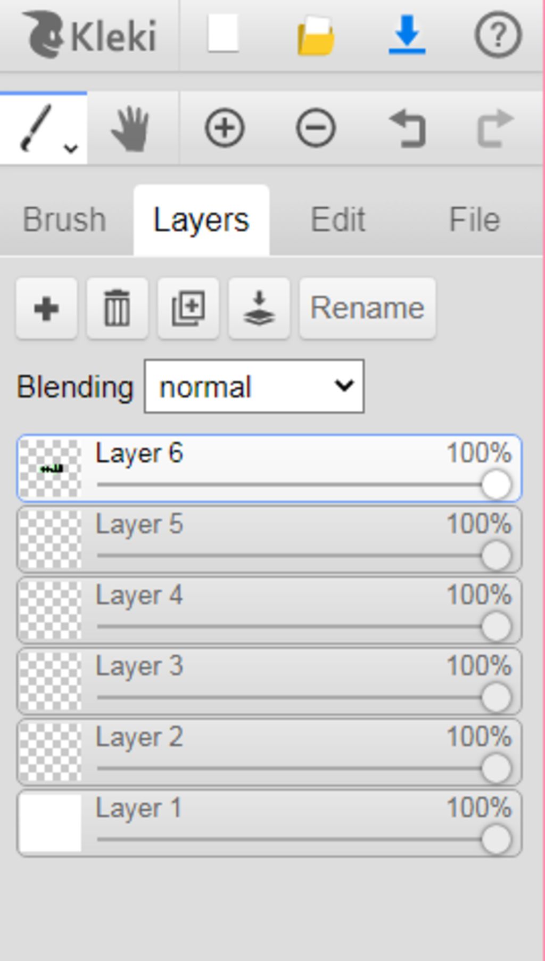Add a new layer with plus button
The image size is (545, 961).
tap(46, 308)
